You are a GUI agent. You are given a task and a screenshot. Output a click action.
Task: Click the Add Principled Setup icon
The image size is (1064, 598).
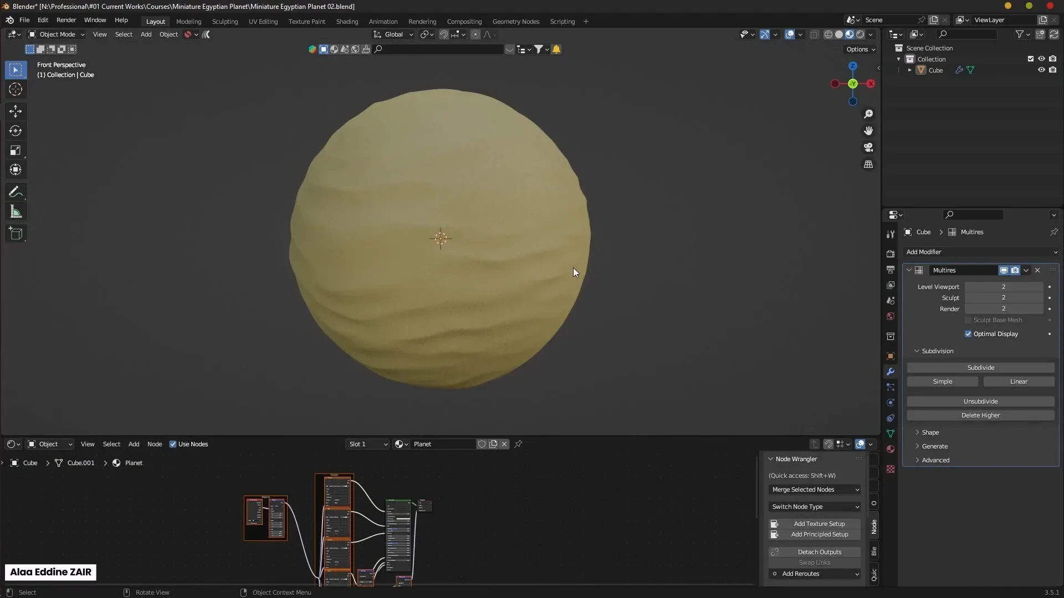click(x=775, y=534)
